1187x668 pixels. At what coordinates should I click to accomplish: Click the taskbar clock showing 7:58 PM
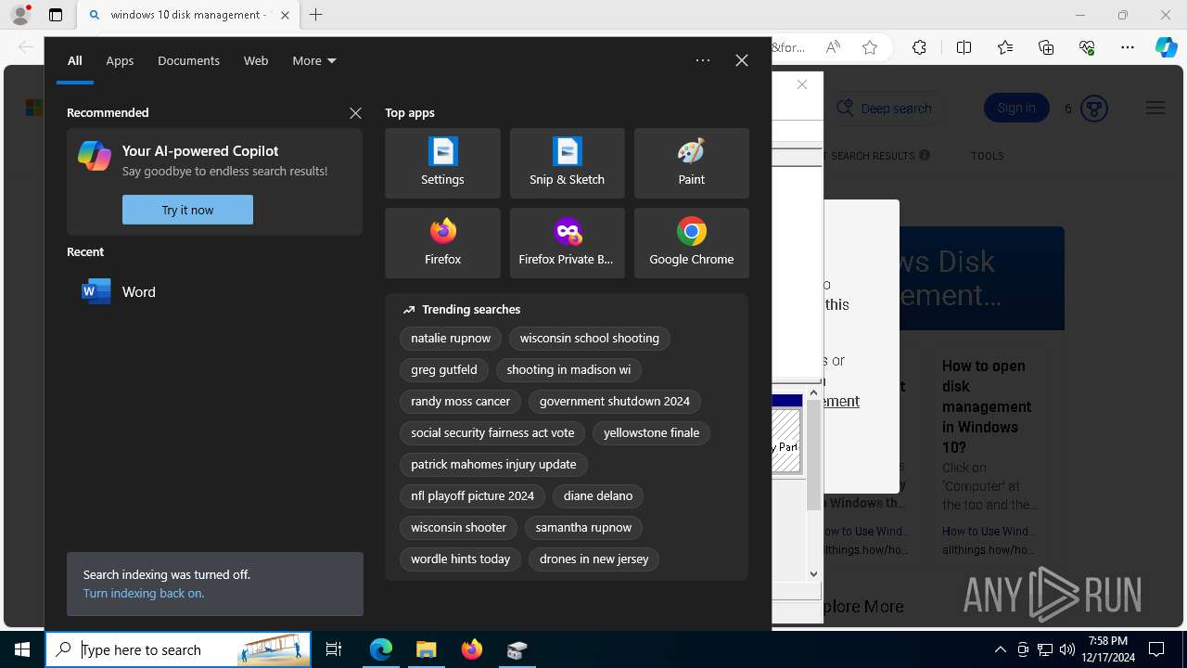1109,649
